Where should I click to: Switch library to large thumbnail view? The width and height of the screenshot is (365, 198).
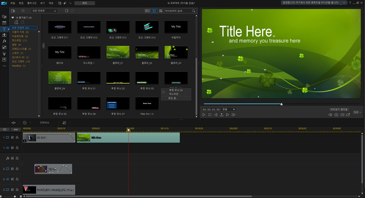click(154, 11)
